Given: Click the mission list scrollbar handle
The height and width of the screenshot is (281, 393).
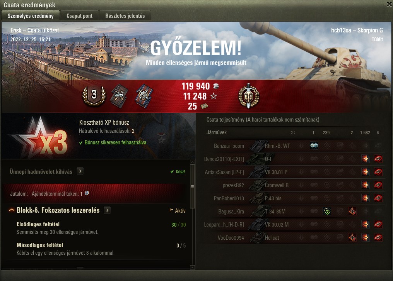Looking at the screenshot, I should (x=193, y=186).
